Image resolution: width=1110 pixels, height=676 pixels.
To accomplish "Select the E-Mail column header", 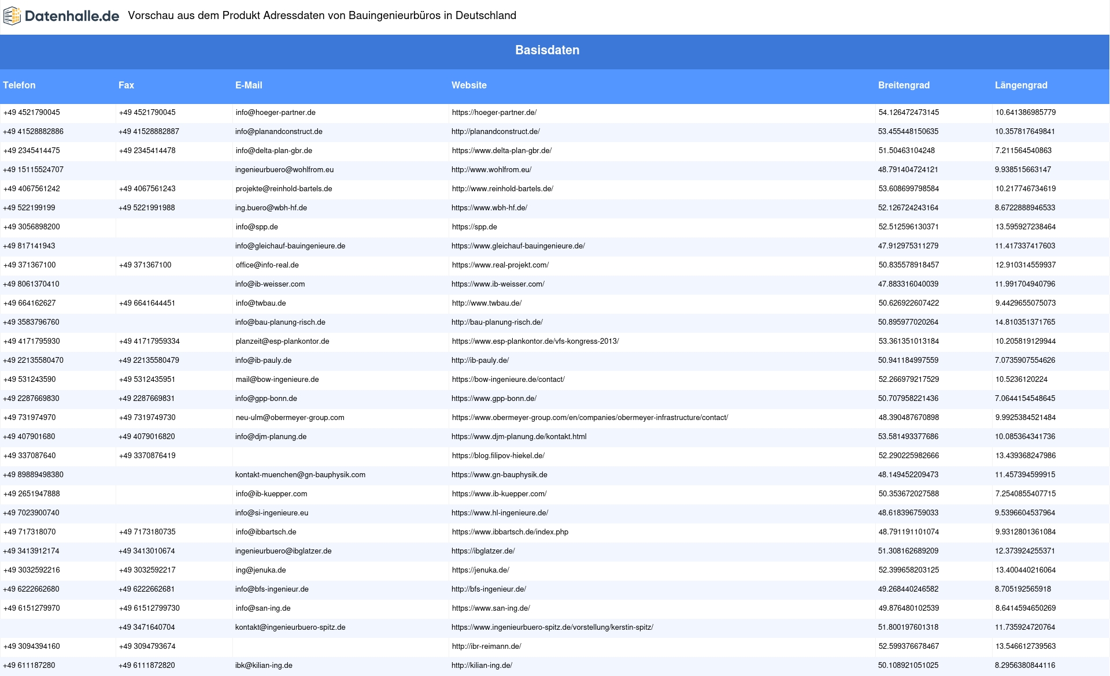I will (x=249, y=86).
